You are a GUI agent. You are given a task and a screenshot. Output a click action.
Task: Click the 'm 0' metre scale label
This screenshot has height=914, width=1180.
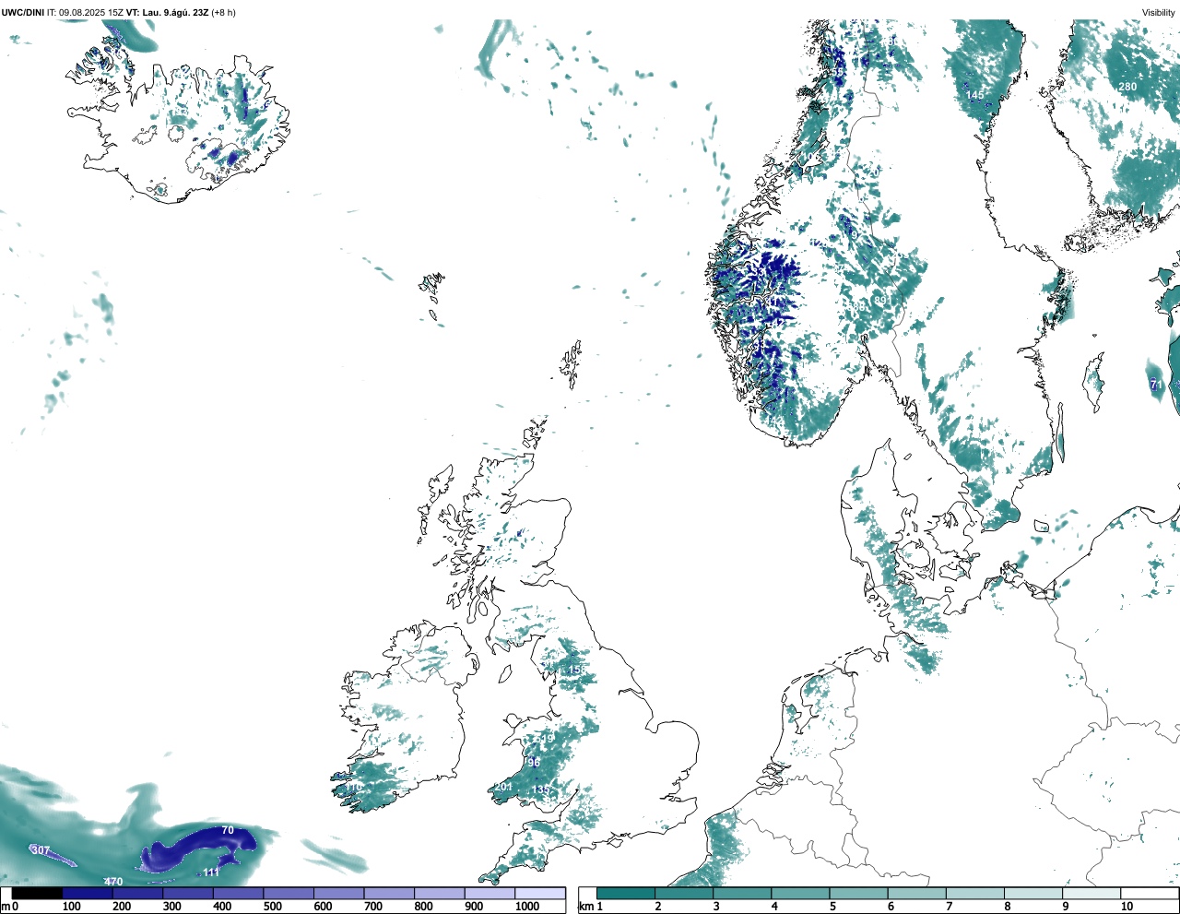(8, 907)
